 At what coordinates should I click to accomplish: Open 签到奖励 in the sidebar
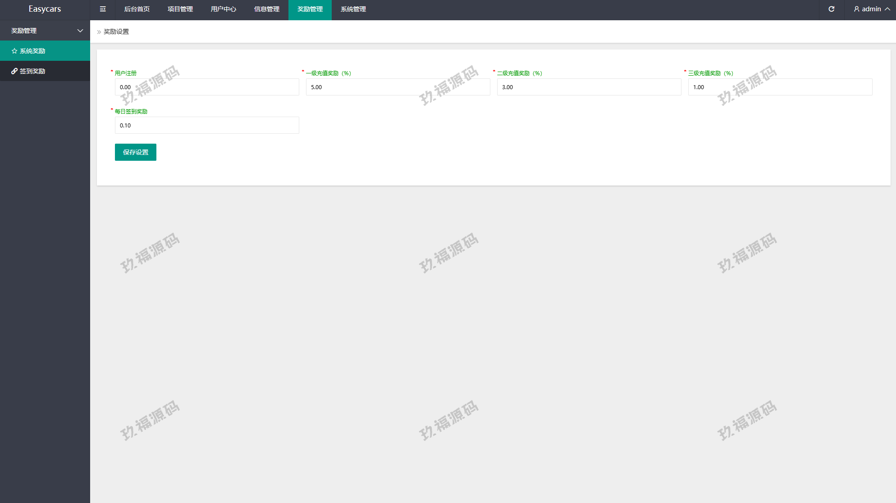(x=32, y=71)
